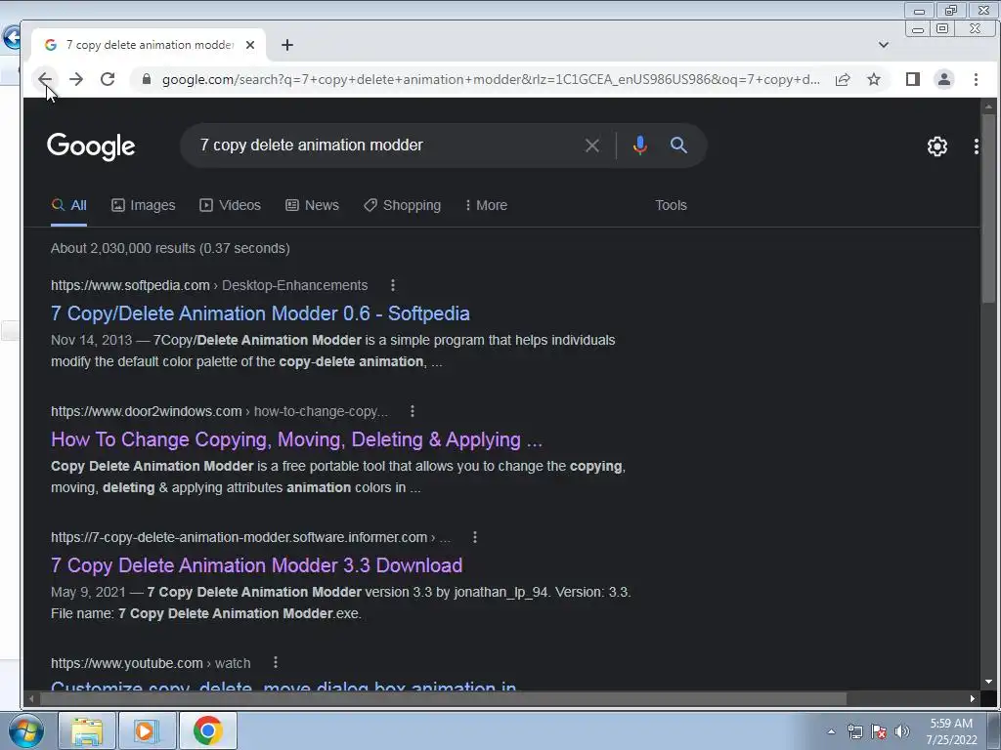Open Google quick settings gear

click(x=936, y=146)
